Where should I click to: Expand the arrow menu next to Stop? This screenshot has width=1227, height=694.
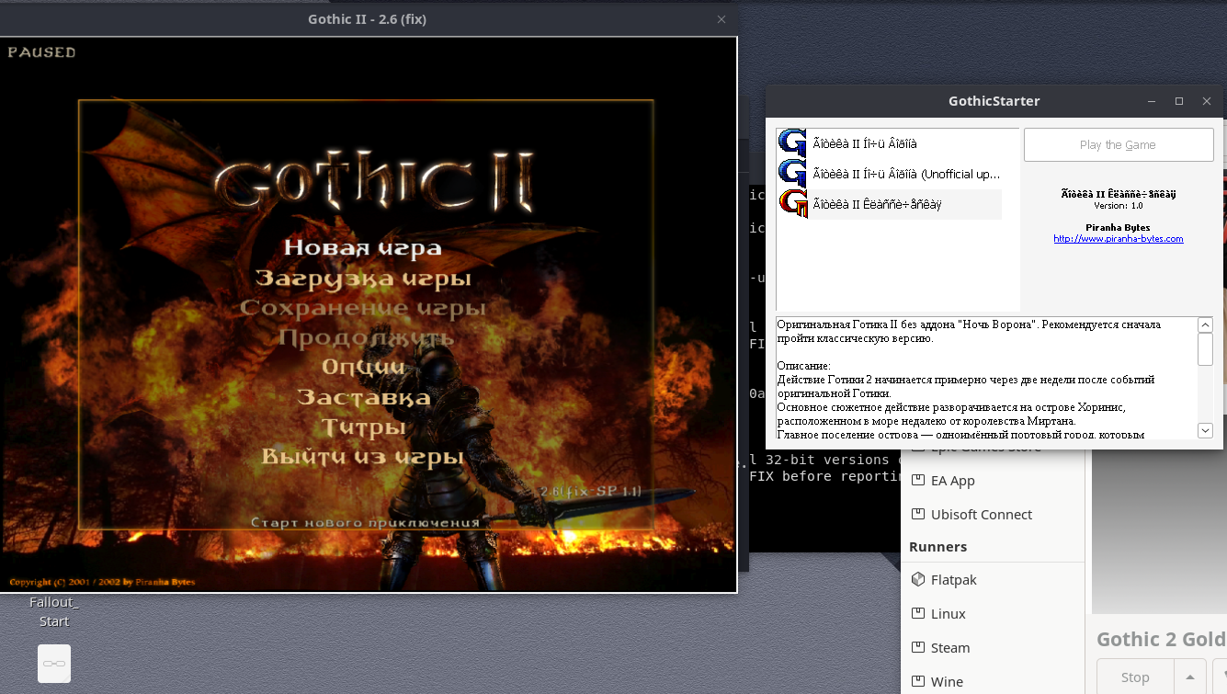pos(1190,677)
